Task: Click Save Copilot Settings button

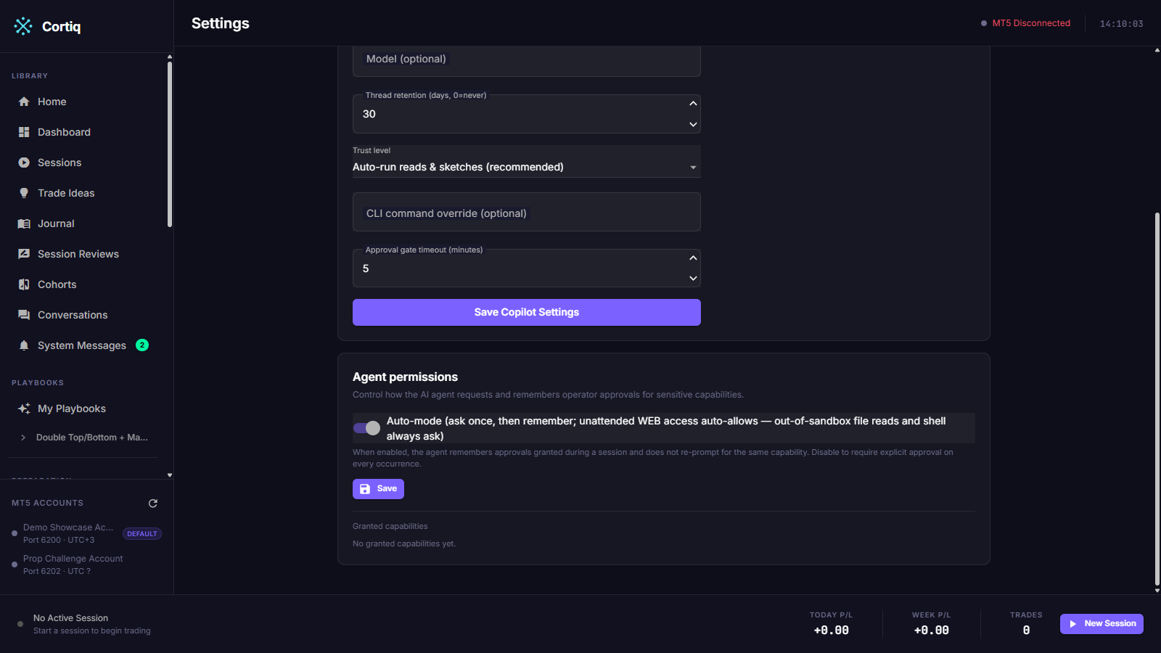Action: point(527,312)
